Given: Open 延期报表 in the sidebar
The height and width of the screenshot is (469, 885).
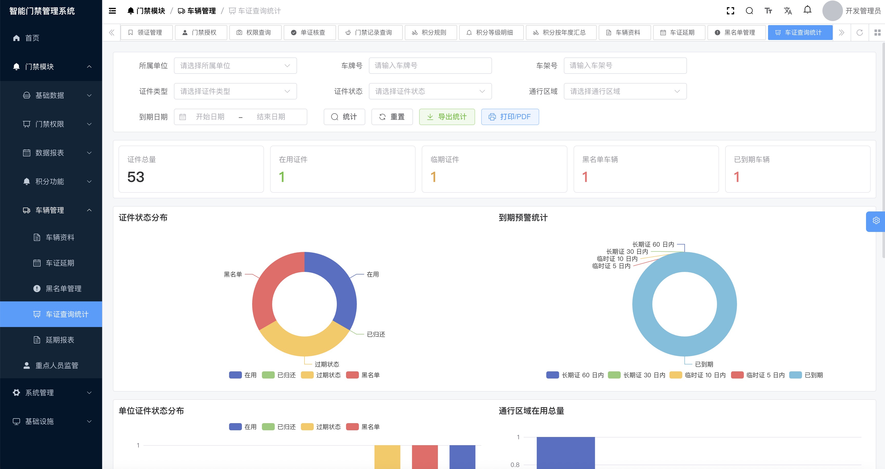Looking at the screenshot, I should coord(51,340).
